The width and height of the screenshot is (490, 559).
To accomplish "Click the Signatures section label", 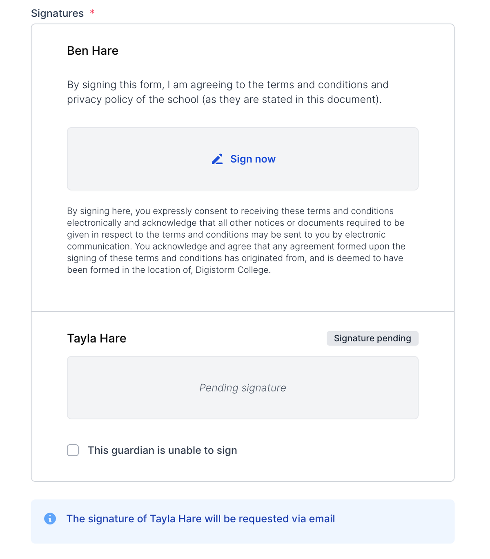I will (57, 13).
